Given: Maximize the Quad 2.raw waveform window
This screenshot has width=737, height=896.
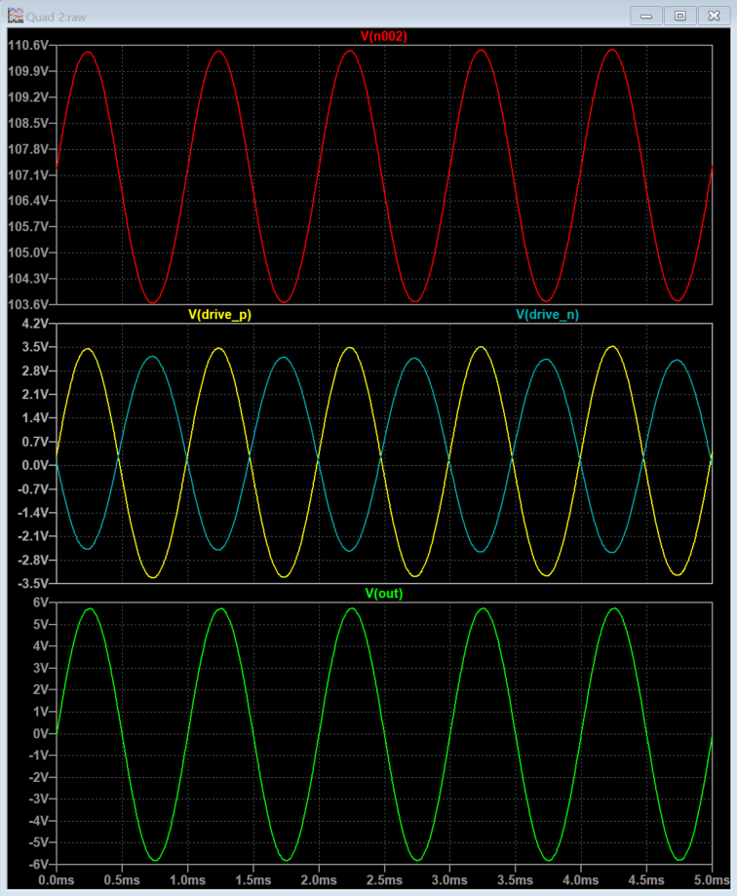Looking at the screenshot, I should coord(679,16).
